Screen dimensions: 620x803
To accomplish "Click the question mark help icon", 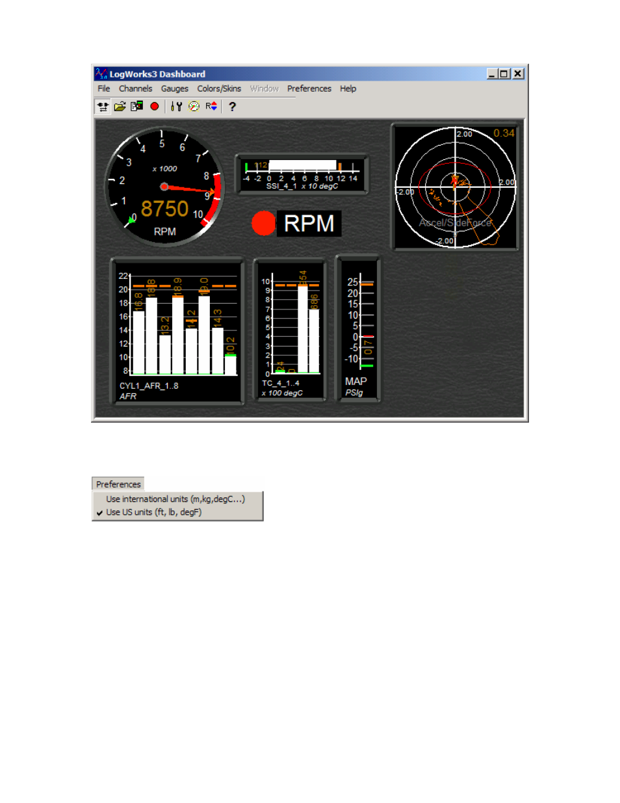I will click(x=232, y=107).
